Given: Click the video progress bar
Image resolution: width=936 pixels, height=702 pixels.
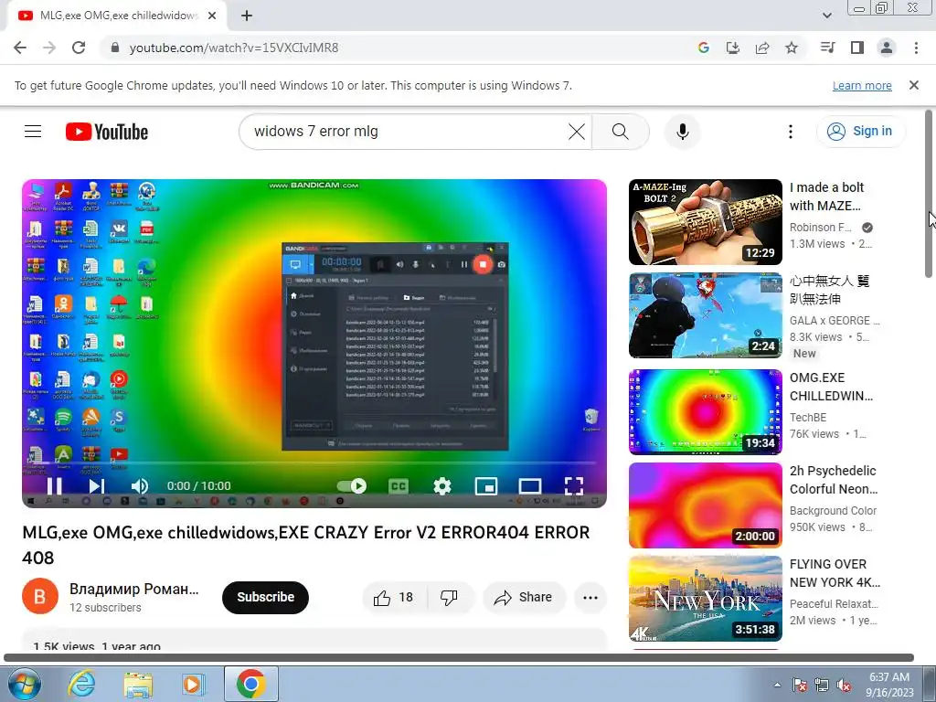Looking at the screenshot, I should (314, 463).
